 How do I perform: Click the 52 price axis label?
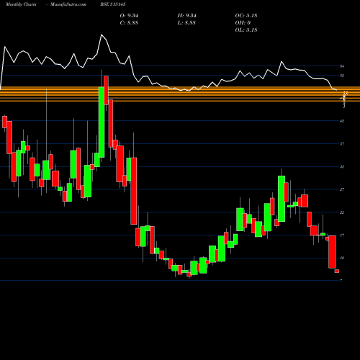342,76
